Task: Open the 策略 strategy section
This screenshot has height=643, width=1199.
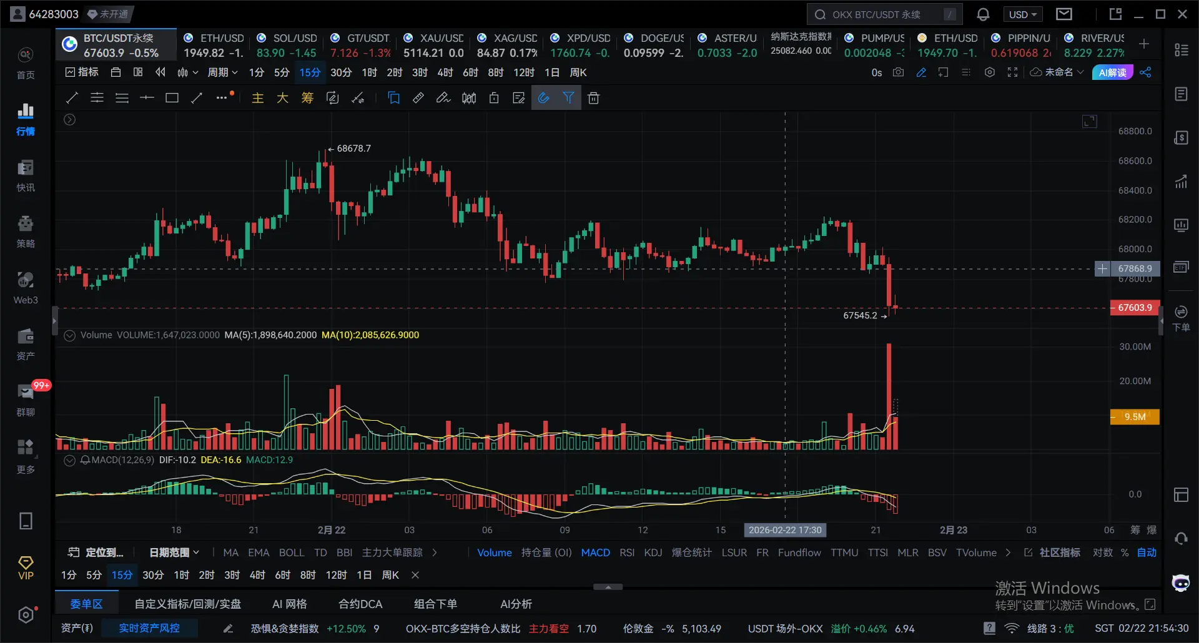Action: [x=26, y=232]
